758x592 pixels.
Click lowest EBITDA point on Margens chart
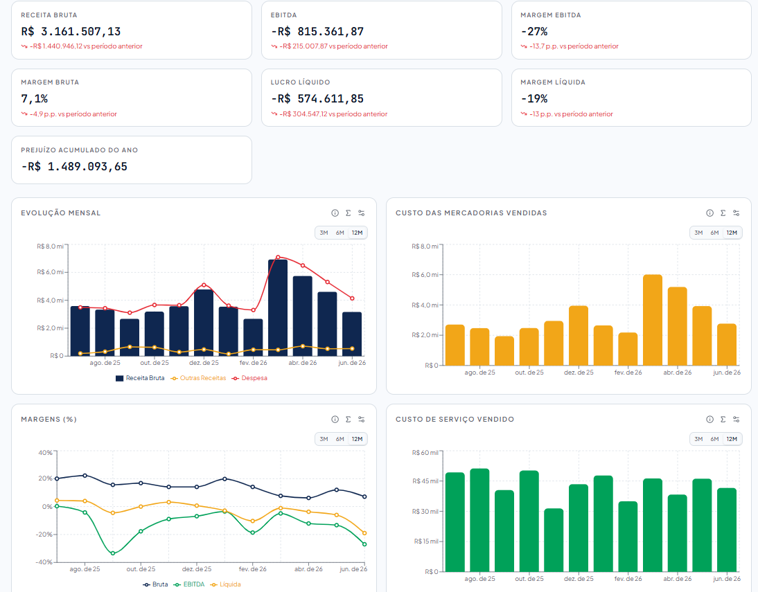[x=113, y=553]
